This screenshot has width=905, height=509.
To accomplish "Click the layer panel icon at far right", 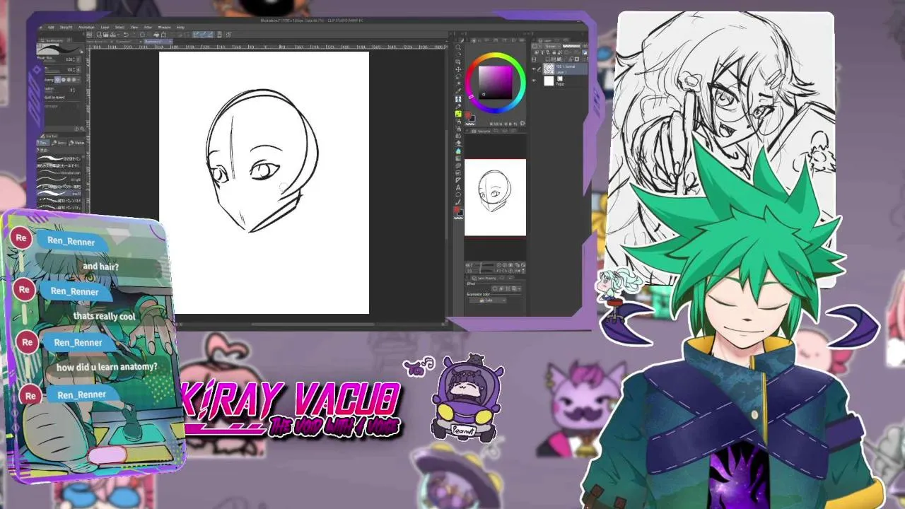I will tap(585, 52).
